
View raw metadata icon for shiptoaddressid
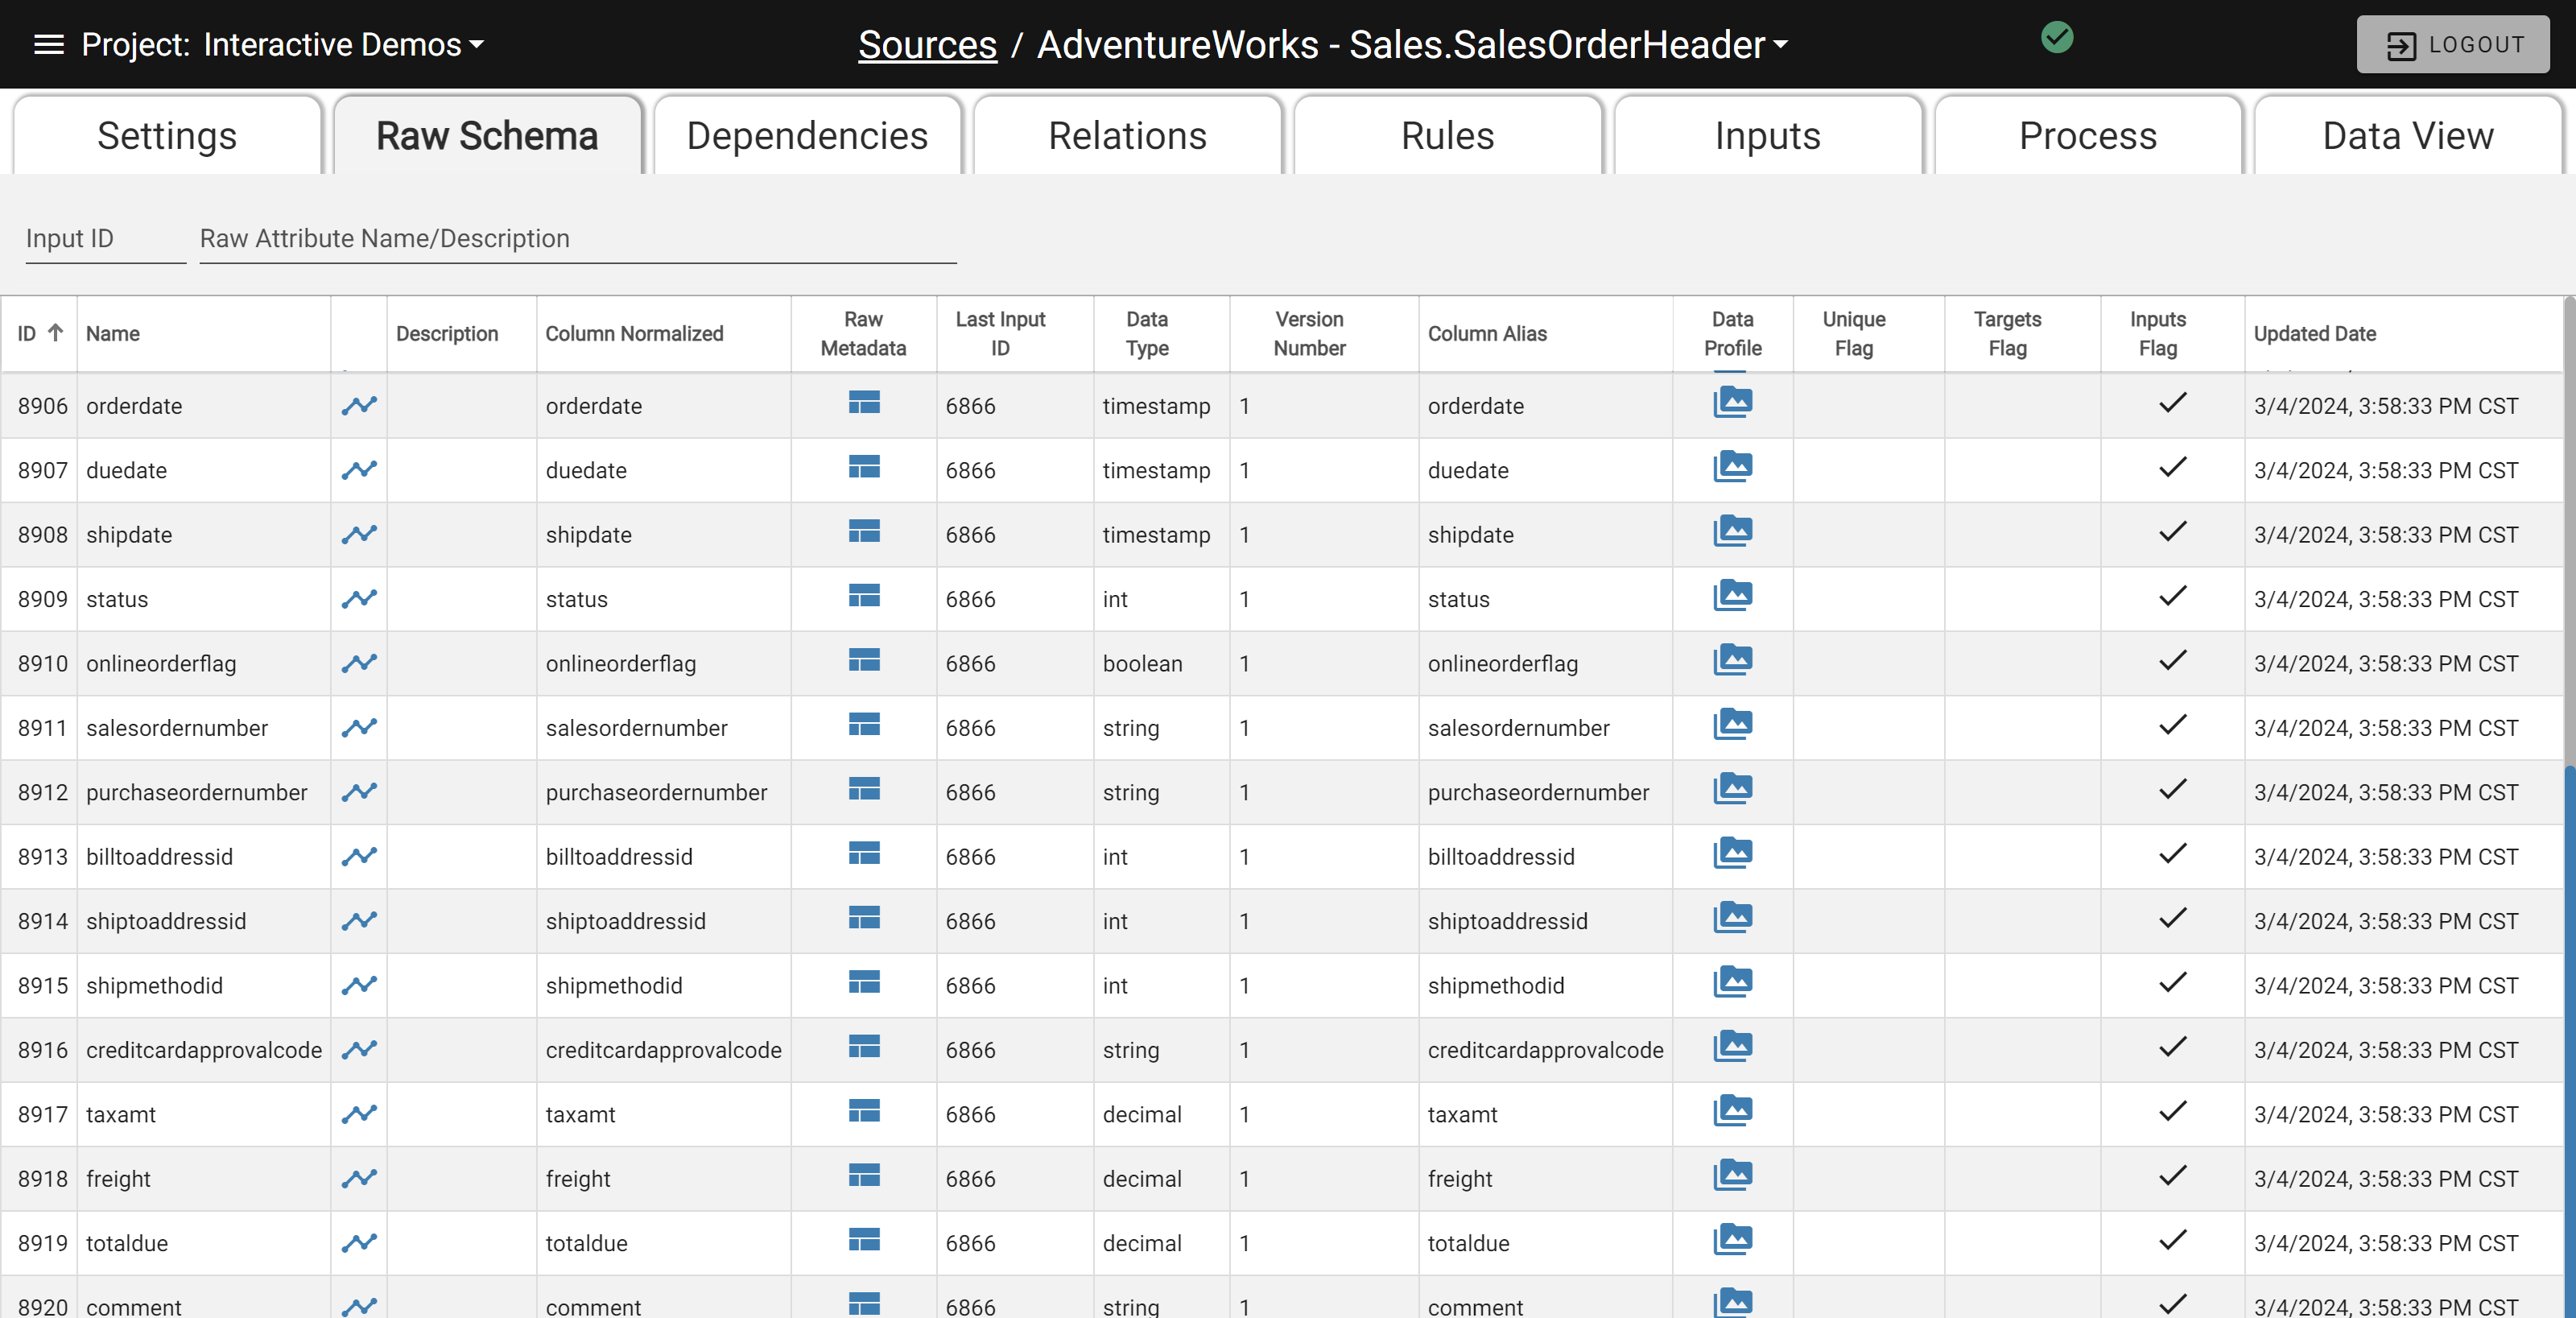point(864,917)
